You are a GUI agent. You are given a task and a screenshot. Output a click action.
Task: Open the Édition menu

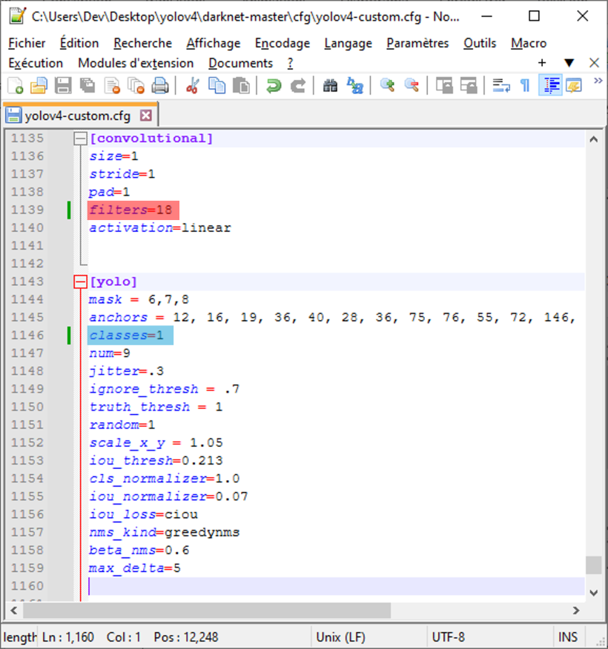click(79, 43)
